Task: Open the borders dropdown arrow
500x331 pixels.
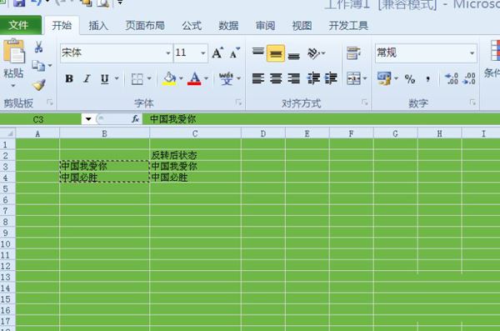Action: (149, 78)
